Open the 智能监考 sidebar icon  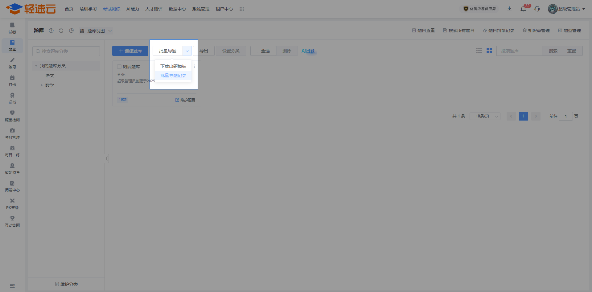click(12, 169)
